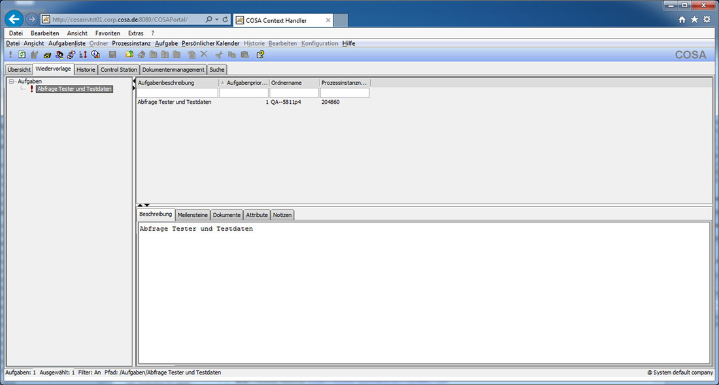Collapse left panel with splitter arrow
The width and height of the screenshot is (719, 385).
135,80
